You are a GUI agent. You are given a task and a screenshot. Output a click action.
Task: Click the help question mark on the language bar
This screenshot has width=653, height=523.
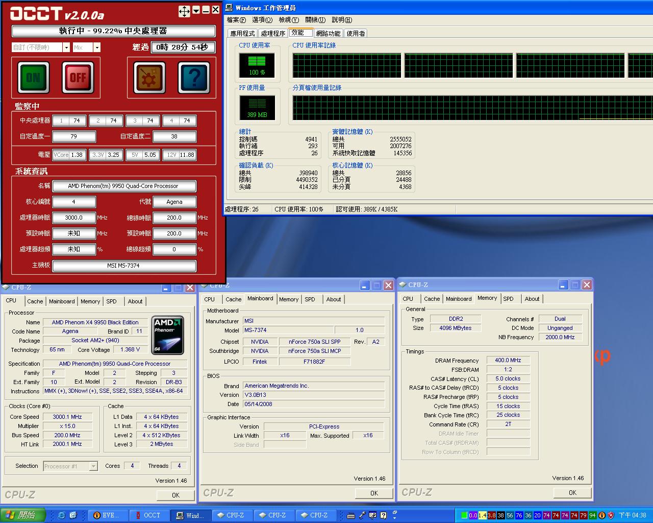click(384, 515)
